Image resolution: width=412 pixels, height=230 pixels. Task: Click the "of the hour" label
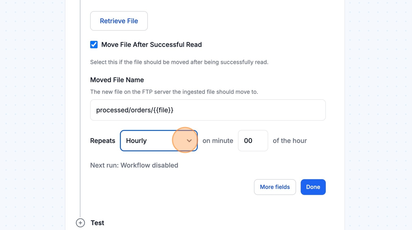point(290,141)
